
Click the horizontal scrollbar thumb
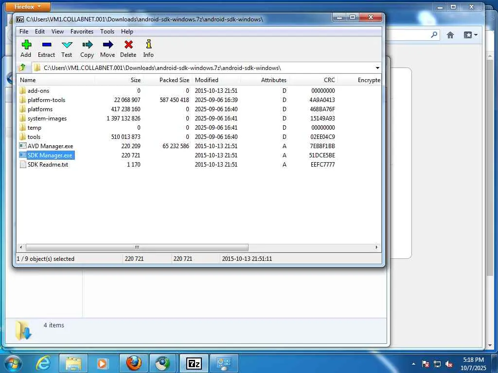[137, 247]
